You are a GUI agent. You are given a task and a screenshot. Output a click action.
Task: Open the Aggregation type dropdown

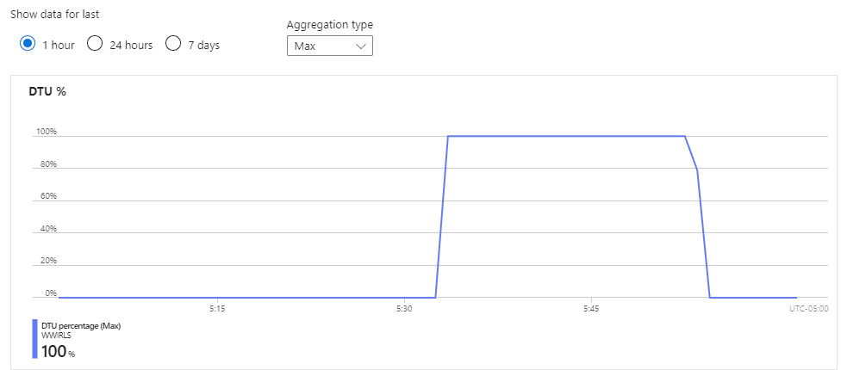(x=330, y=46)
